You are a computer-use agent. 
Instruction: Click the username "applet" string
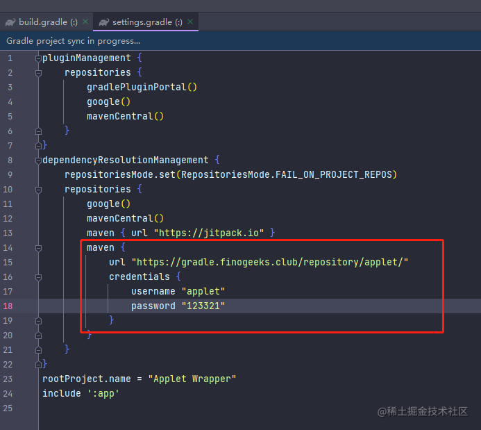[x=203, y=291]
